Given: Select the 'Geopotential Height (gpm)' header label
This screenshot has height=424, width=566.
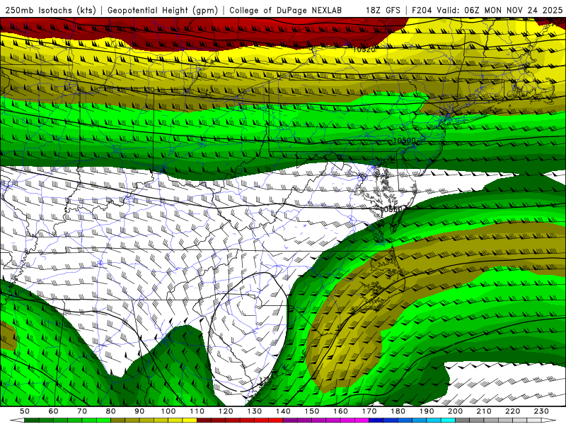Looking at the screenshot, I should pos(163,10).
